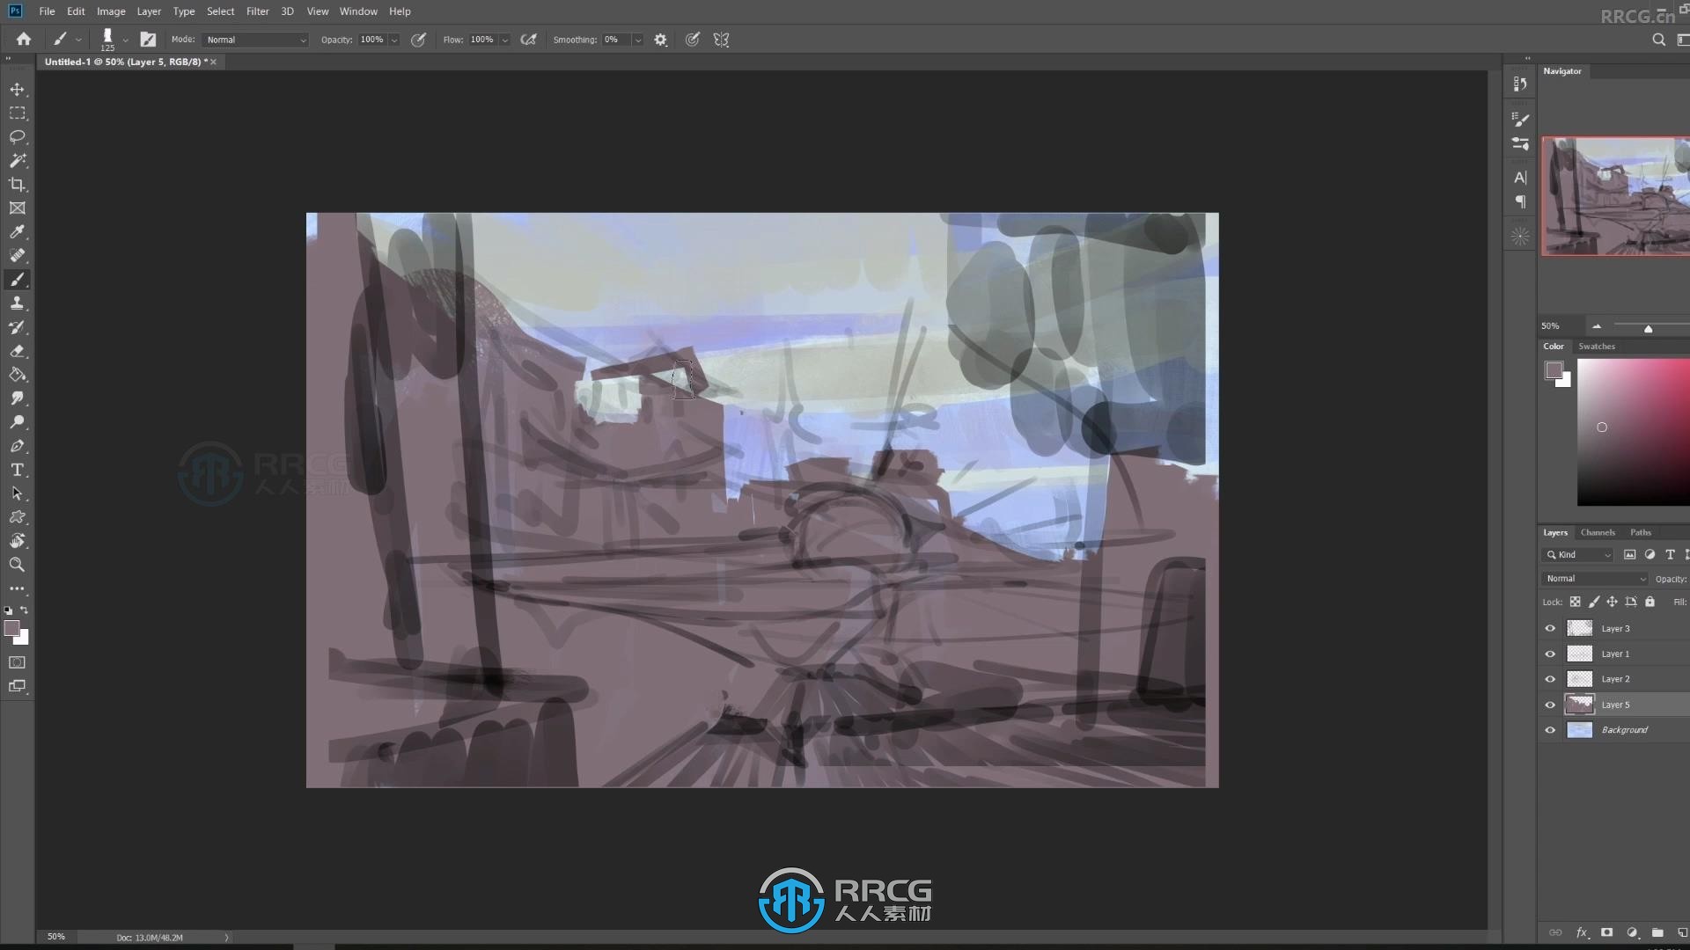This screenshot has width=1690, height=950.
Task: Switch to the Channels tab
Action: [1598, 532]
